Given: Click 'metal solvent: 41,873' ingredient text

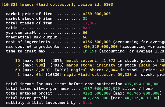Looking at the screenshot, I should click(x=91, y=61).
